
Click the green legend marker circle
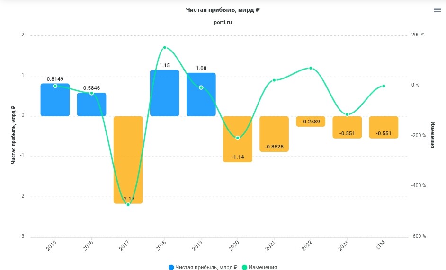pyautogui.click(x=244, y=267)
